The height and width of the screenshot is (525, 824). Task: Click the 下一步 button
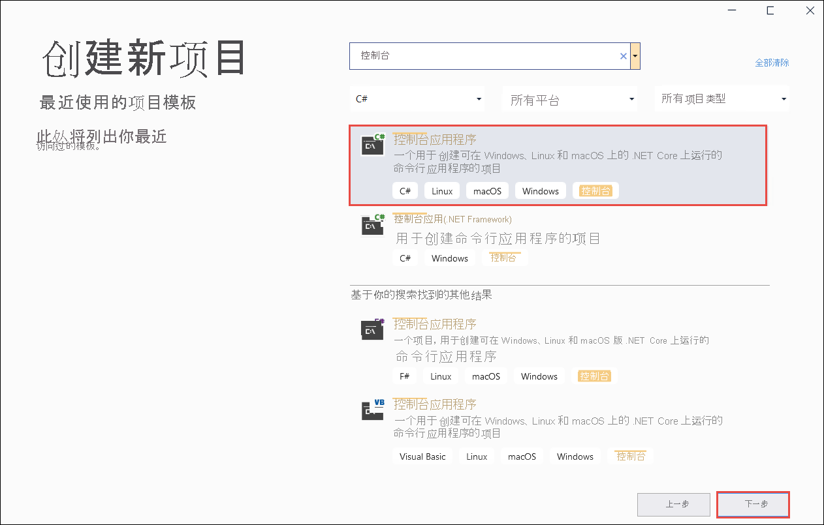click(x=753, y=504)
